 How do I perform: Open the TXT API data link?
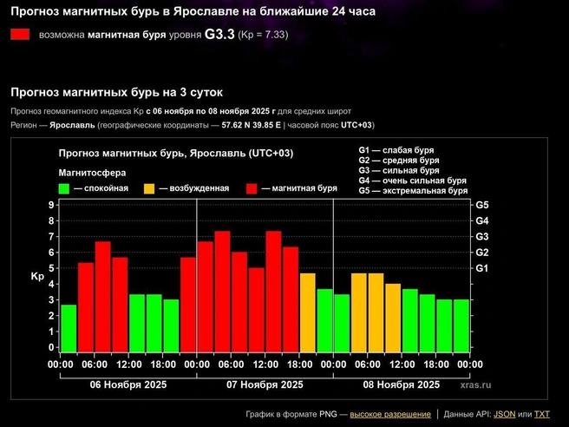coord(542,414)
